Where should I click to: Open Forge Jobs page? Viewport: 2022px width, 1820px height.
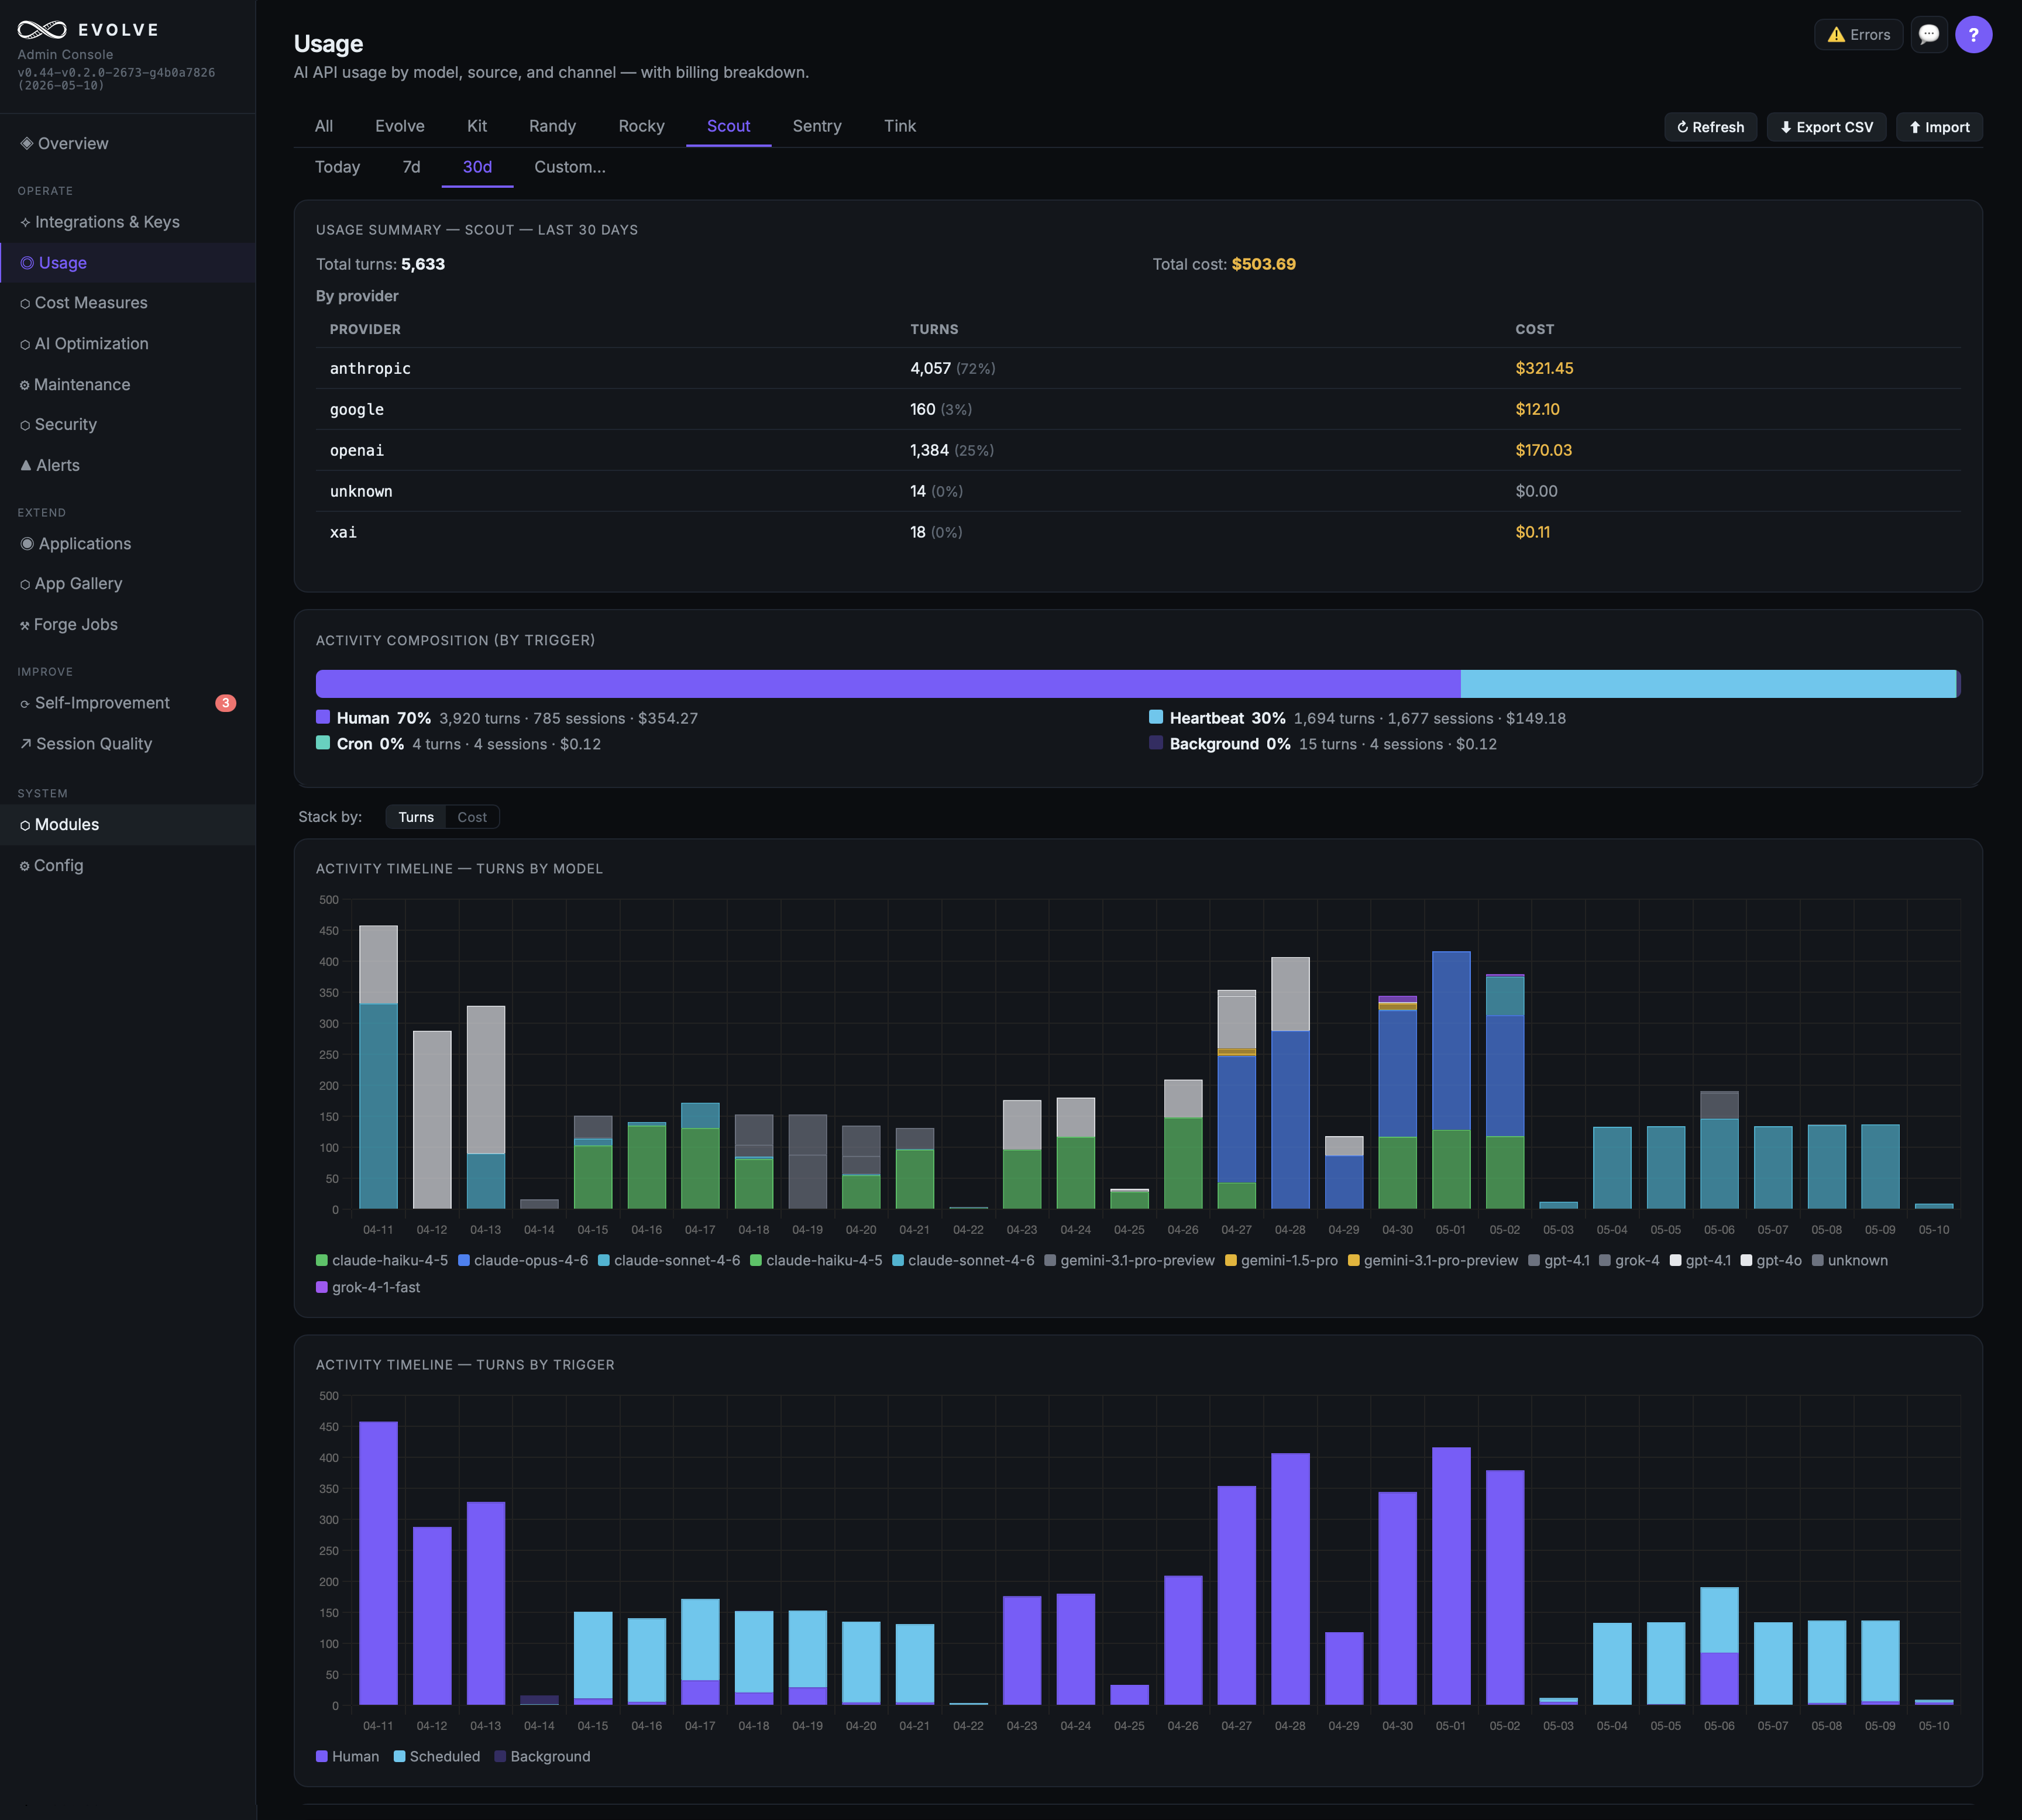coord(127,625)
